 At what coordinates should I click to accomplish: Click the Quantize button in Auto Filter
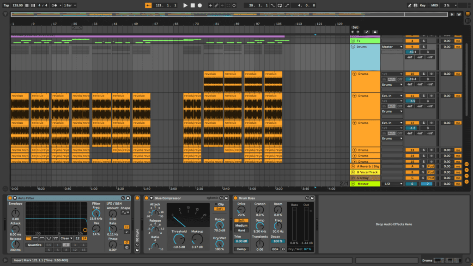pos(35,245)
